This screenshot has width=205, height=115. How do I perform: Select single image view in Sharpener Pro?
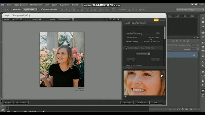pyautogui.click(x=13, y=19)
